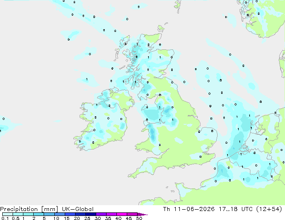285x220 pixels.
Task: Click the "25" legend scale label
Action: click(x=87, y=218)
